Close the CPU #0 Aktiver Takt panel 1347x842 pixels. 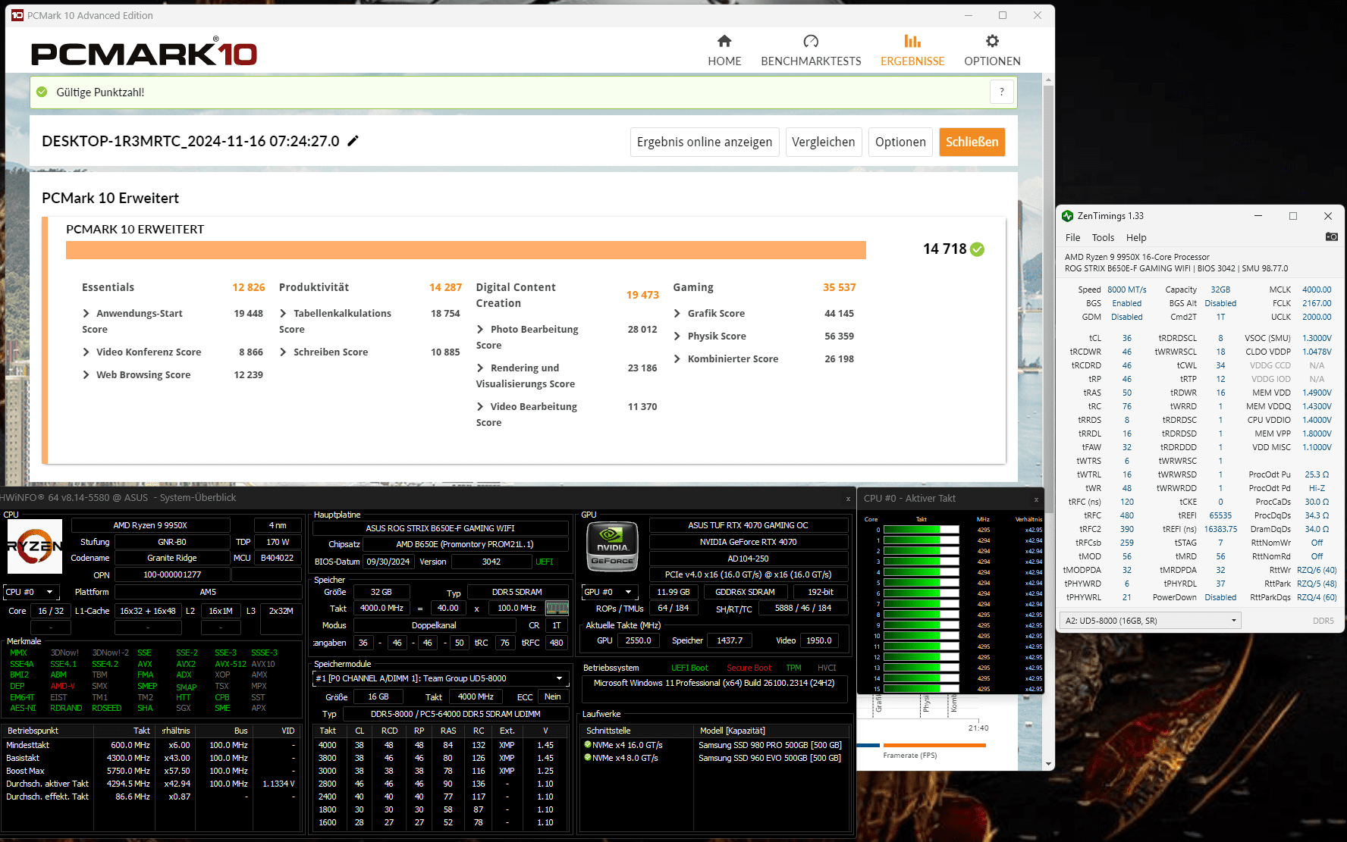click(x=1036, y=499)
